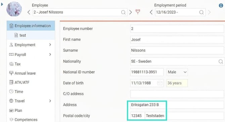Viewport: 225px width, 122px height.
Task: Click the Payroll banknote icon
Action: (x=11, y=54)
